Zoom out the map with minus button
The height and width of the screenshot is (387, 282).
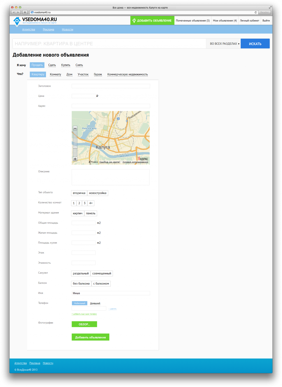[75, 128]
